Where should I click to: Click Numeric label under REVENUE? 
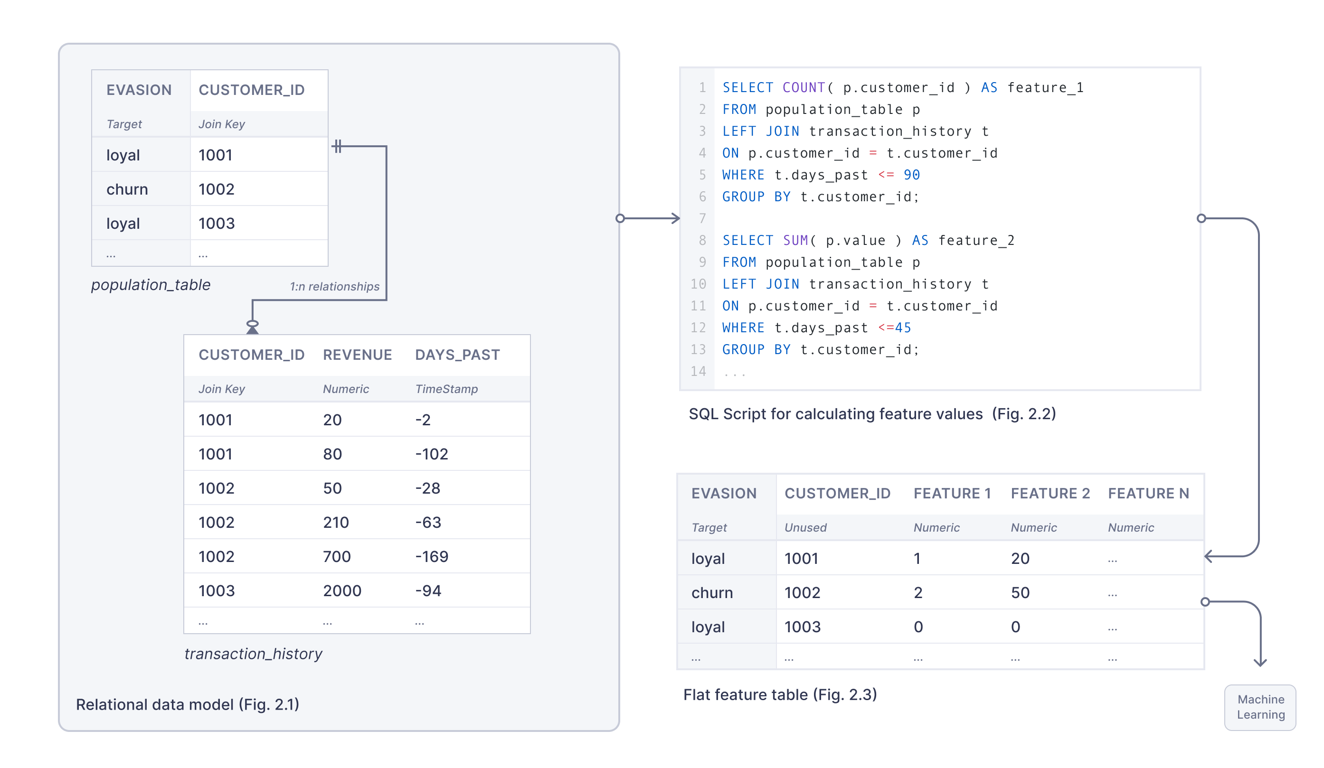coord(346,389)
